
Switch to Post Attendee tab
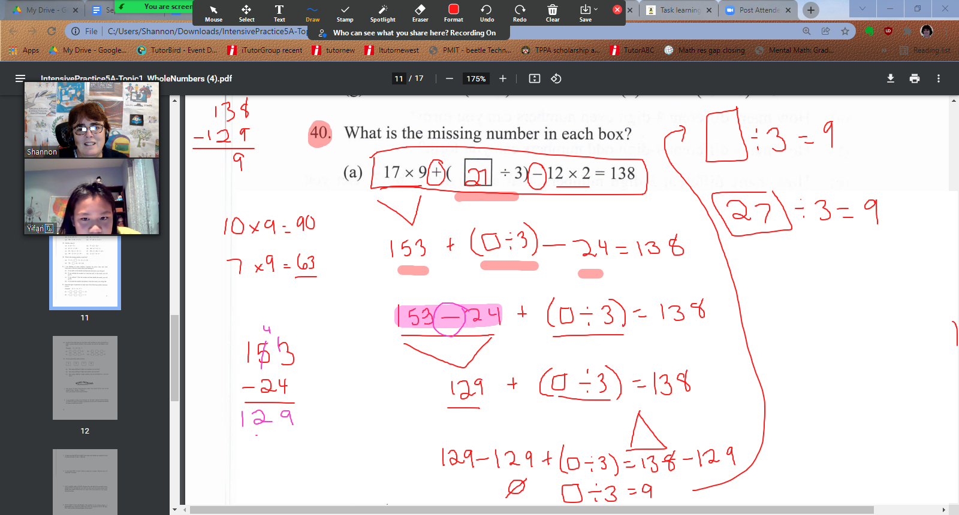click(x=759, y=10)
